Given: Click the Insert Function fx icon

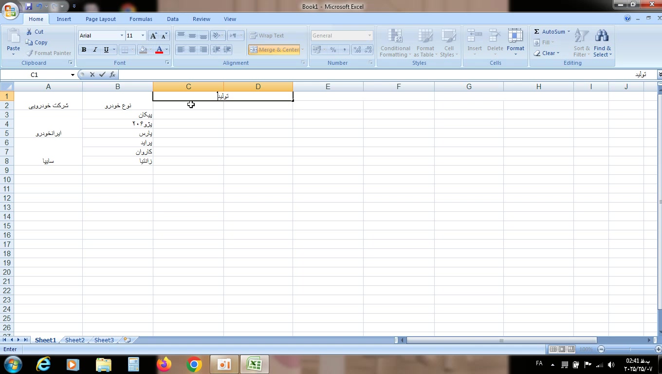Looking at the screenshot, I should pyautogui.click(x=112, y=75).
